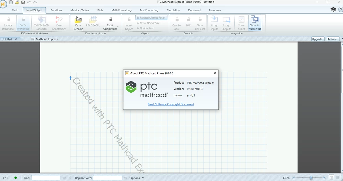343x181 pixels.
Task: Create a new worksheet from quick access toolbar
Action: coord(11,2)
